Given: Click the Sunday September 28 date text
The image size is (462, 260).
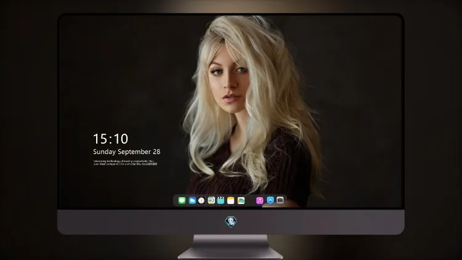Looking at the screenshot, I should click(x=127, y=152).
